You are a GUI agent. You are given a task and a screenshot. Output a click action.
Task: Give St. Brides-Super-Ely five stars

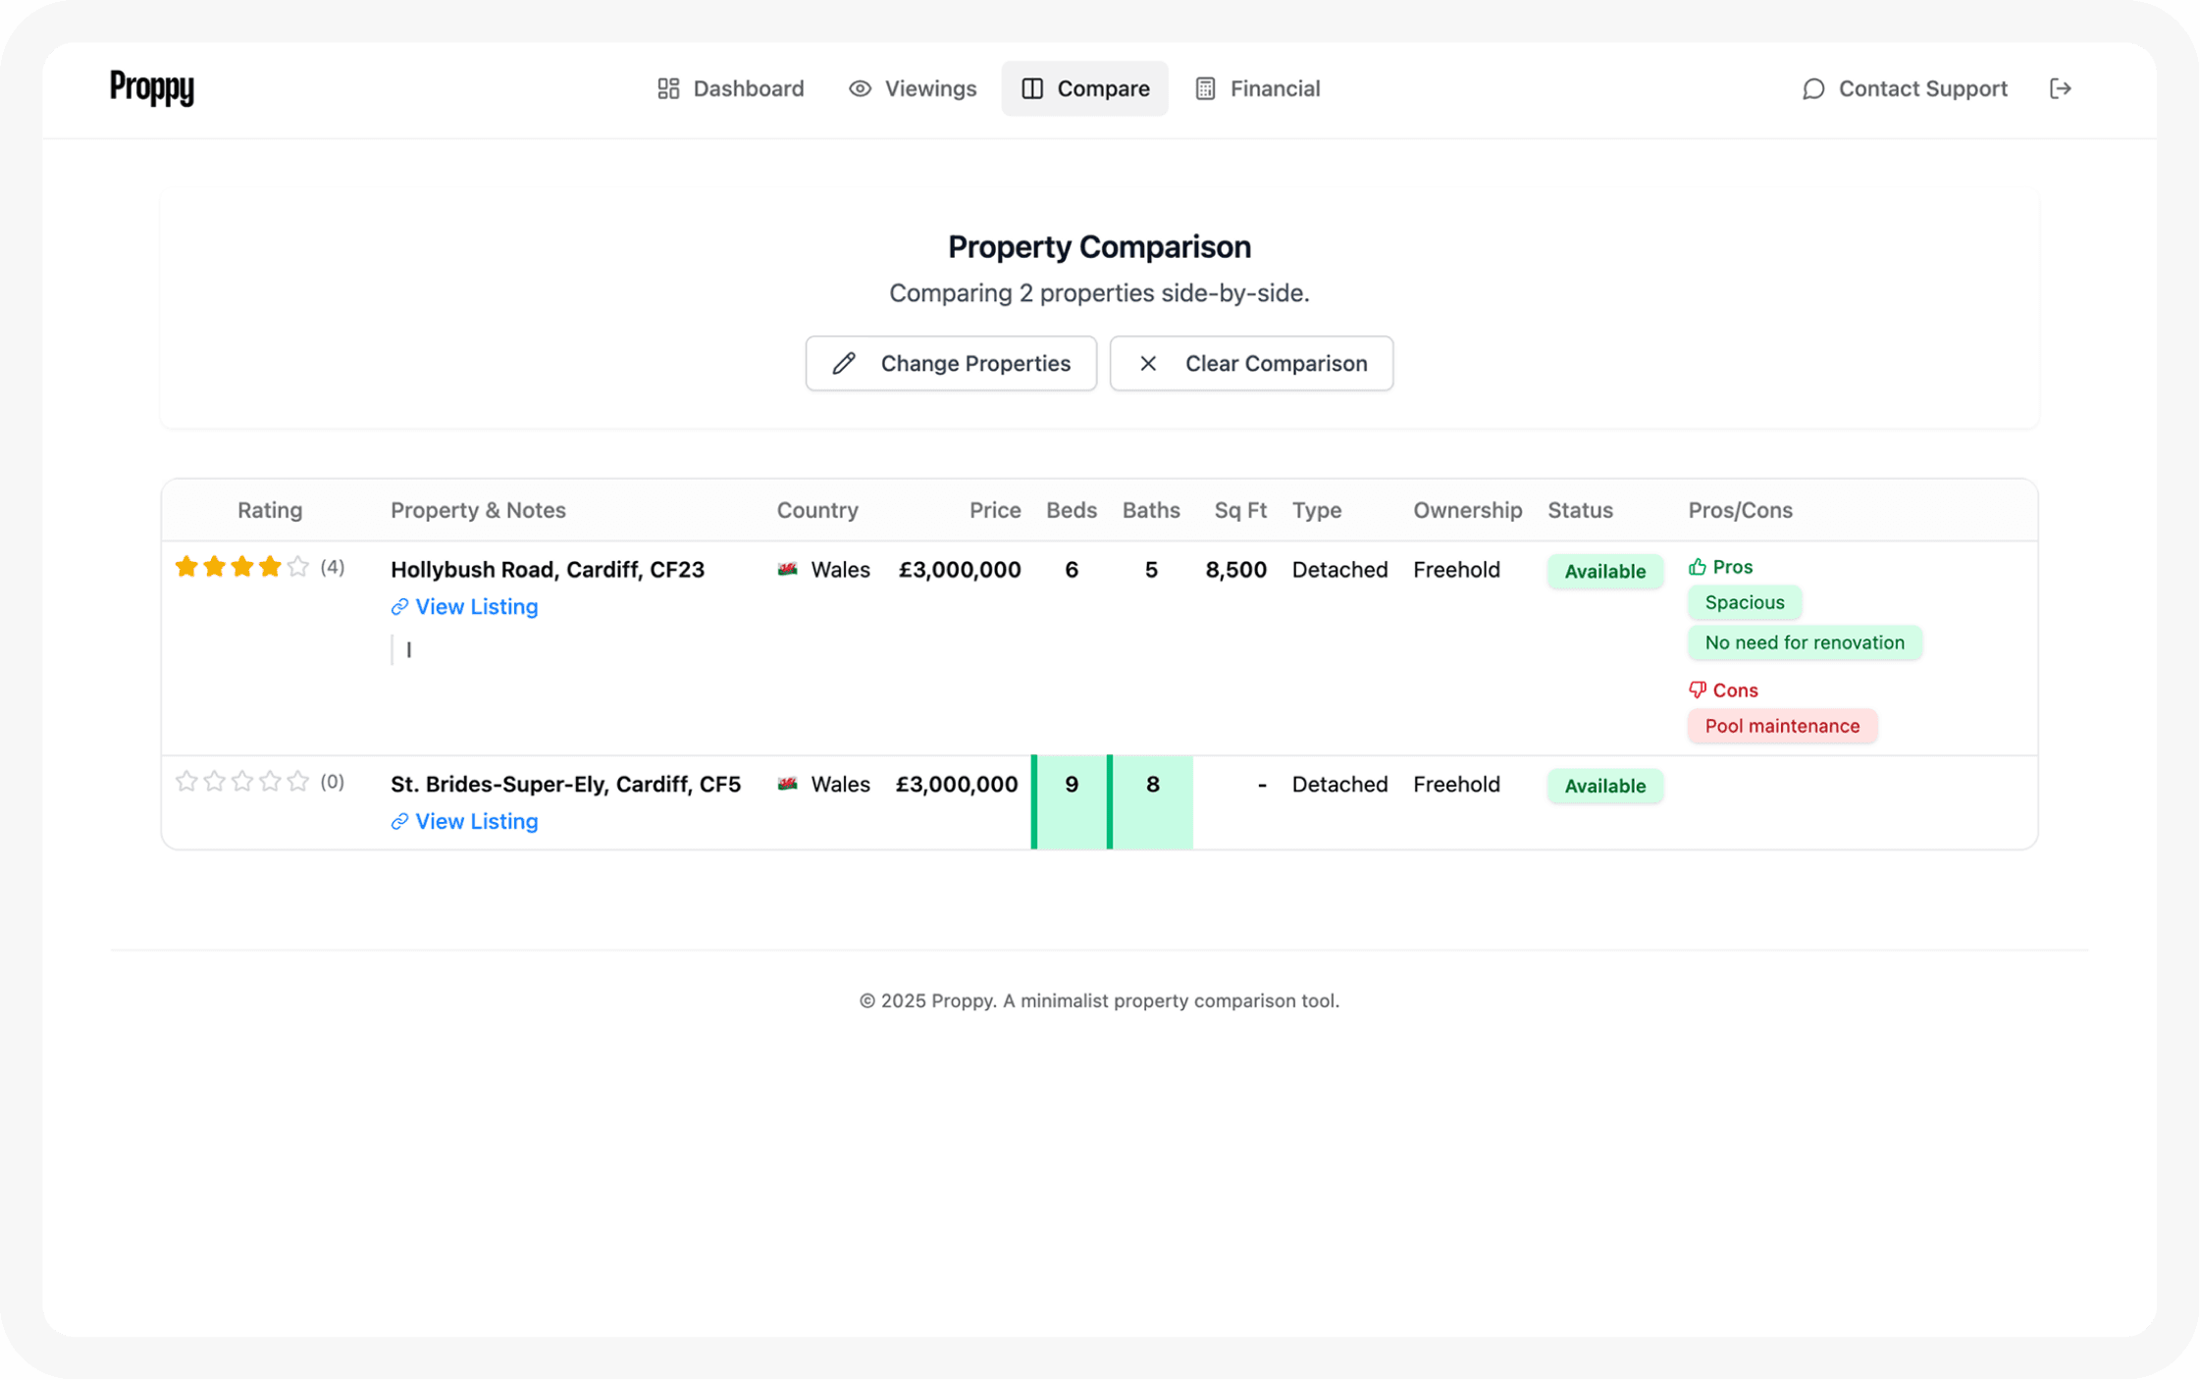[298, 782]
